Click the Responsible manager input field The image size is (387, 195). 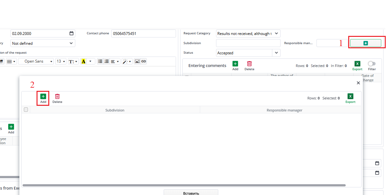coord(333,43)
